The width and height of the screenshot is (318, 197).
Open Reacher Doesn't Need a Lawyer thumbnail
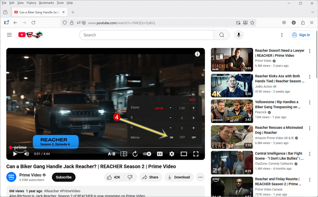click(232, 60)
